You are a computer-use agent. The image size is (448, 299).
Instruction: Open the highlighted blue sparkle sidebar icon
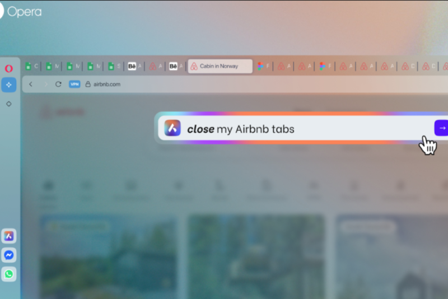pos(8,85)
